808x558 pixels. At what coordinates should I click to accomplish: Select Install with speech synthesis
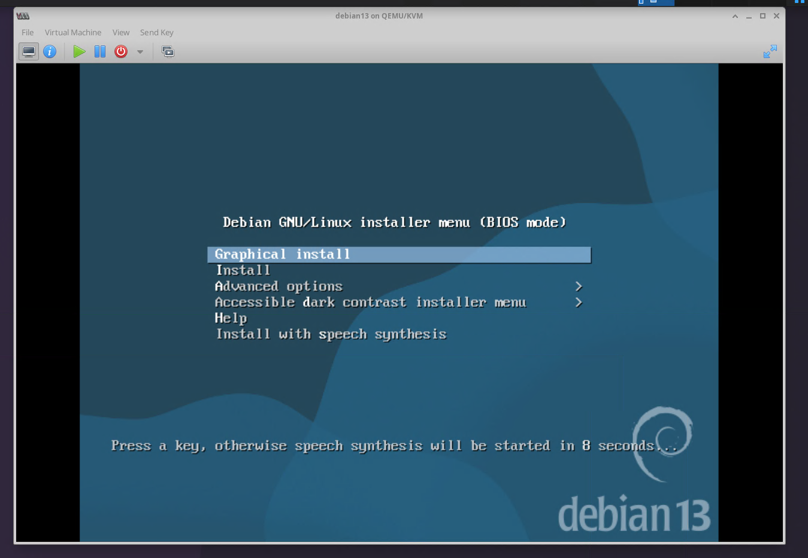tap(331, 334)
